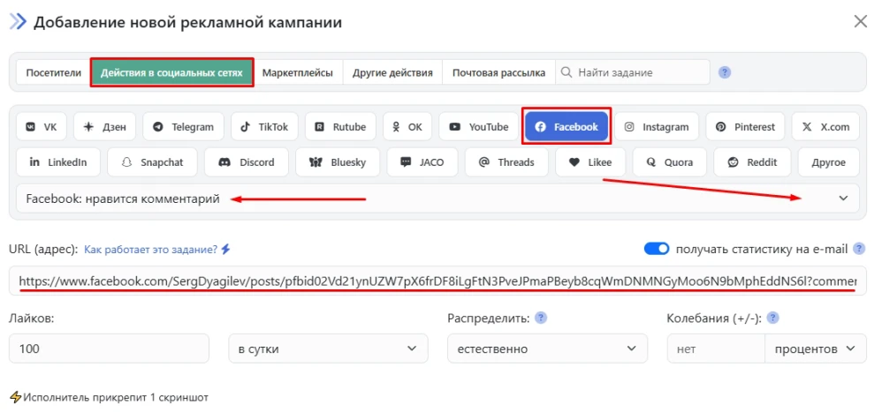Viewport: 882px width, 412px height.
Task: Click help icon beside e-mail statistics label
Action: click(859, 249)
